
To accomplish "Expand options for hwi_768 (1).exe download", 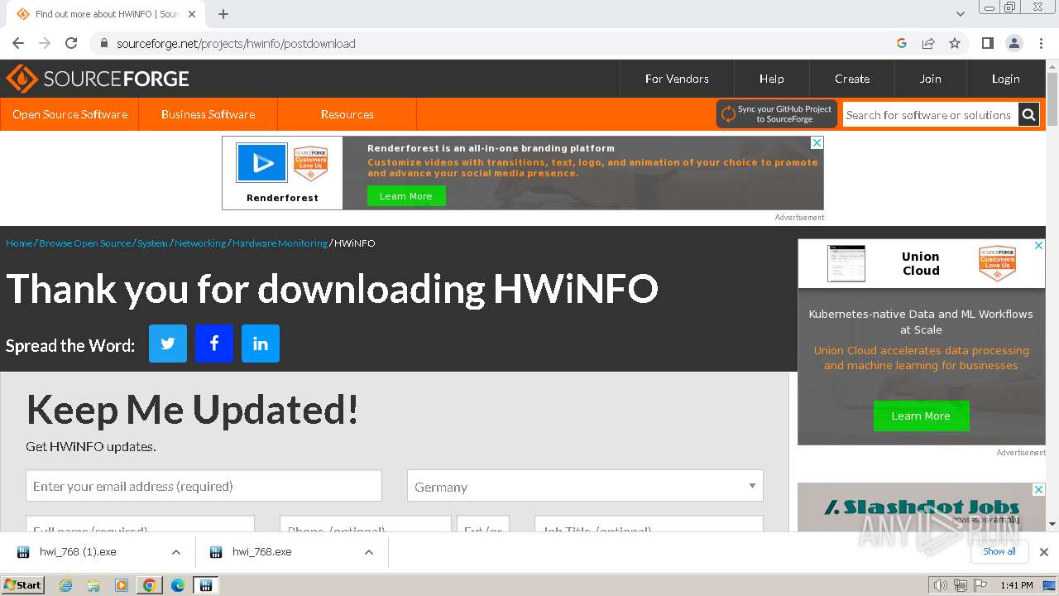I will [x=175, y=552].
